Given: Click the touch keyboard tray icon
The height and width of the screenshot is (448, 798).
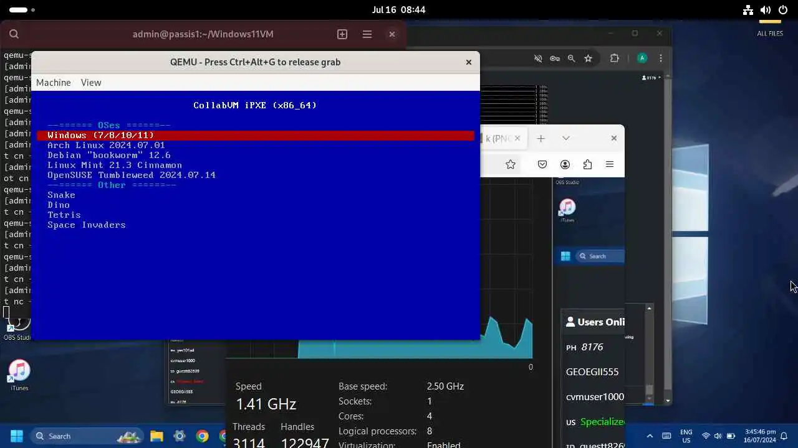Looking at the screenshot, I should pyautogui.click(x=666, y=436).
